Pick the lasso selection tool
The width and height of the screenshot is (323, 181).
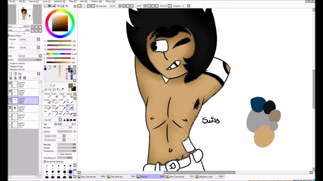50,85
